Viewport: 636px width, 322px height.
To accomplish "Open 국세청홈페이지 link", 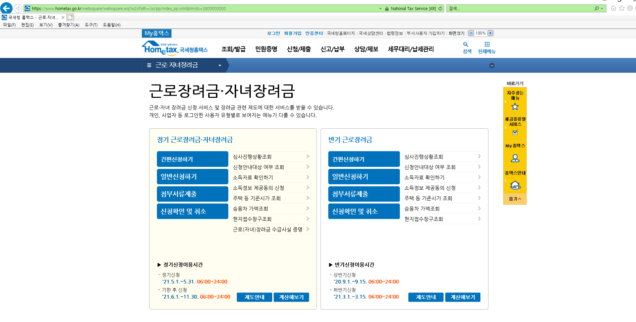I will click(x=341, y=33).
